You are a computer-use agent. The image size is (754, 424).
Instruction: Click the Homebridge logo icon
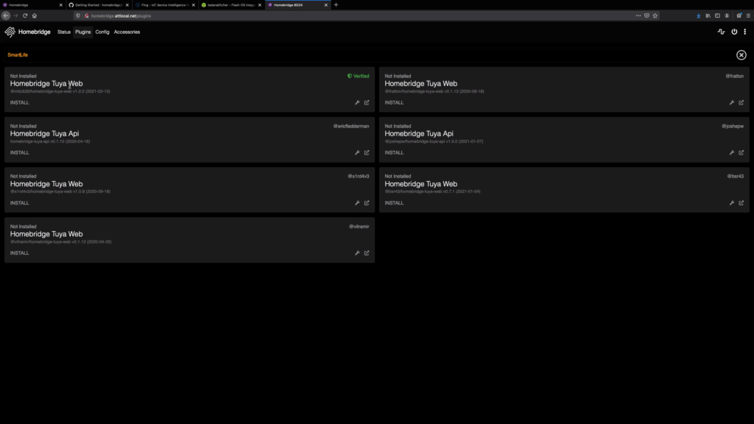coord(10,32)
